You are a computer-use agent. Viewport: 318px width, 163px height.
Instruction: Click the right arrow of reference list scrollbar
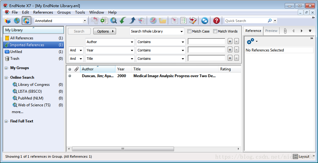(x=238, y=149)
